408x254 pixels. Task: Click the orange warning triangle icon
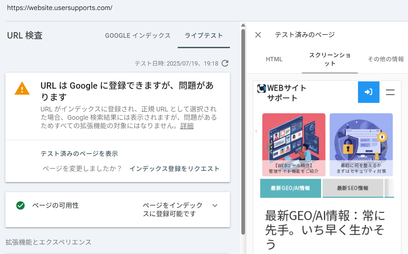coord(22,89)
